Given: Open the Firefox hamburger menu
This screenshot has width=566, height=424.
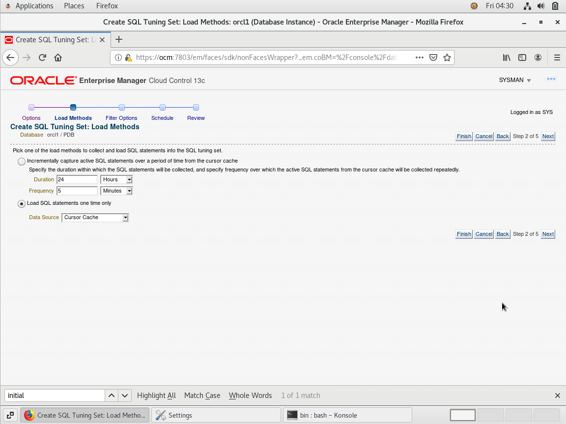Looking at the screenshot, I should 557,58.
